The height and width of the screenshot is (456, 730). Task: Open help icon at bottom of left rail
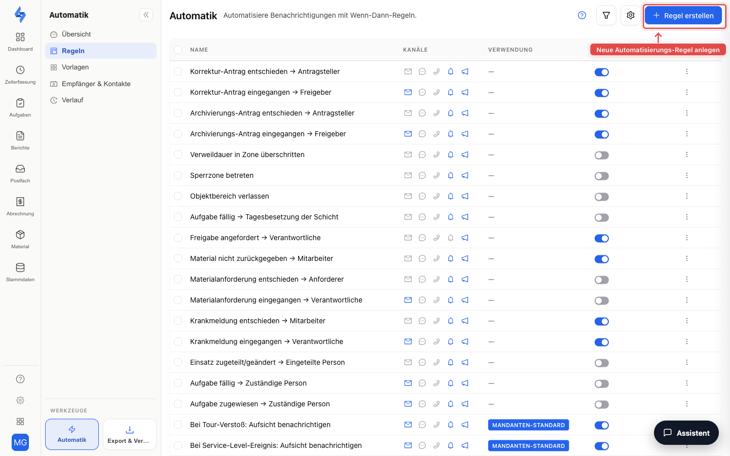tap(20, 379)
